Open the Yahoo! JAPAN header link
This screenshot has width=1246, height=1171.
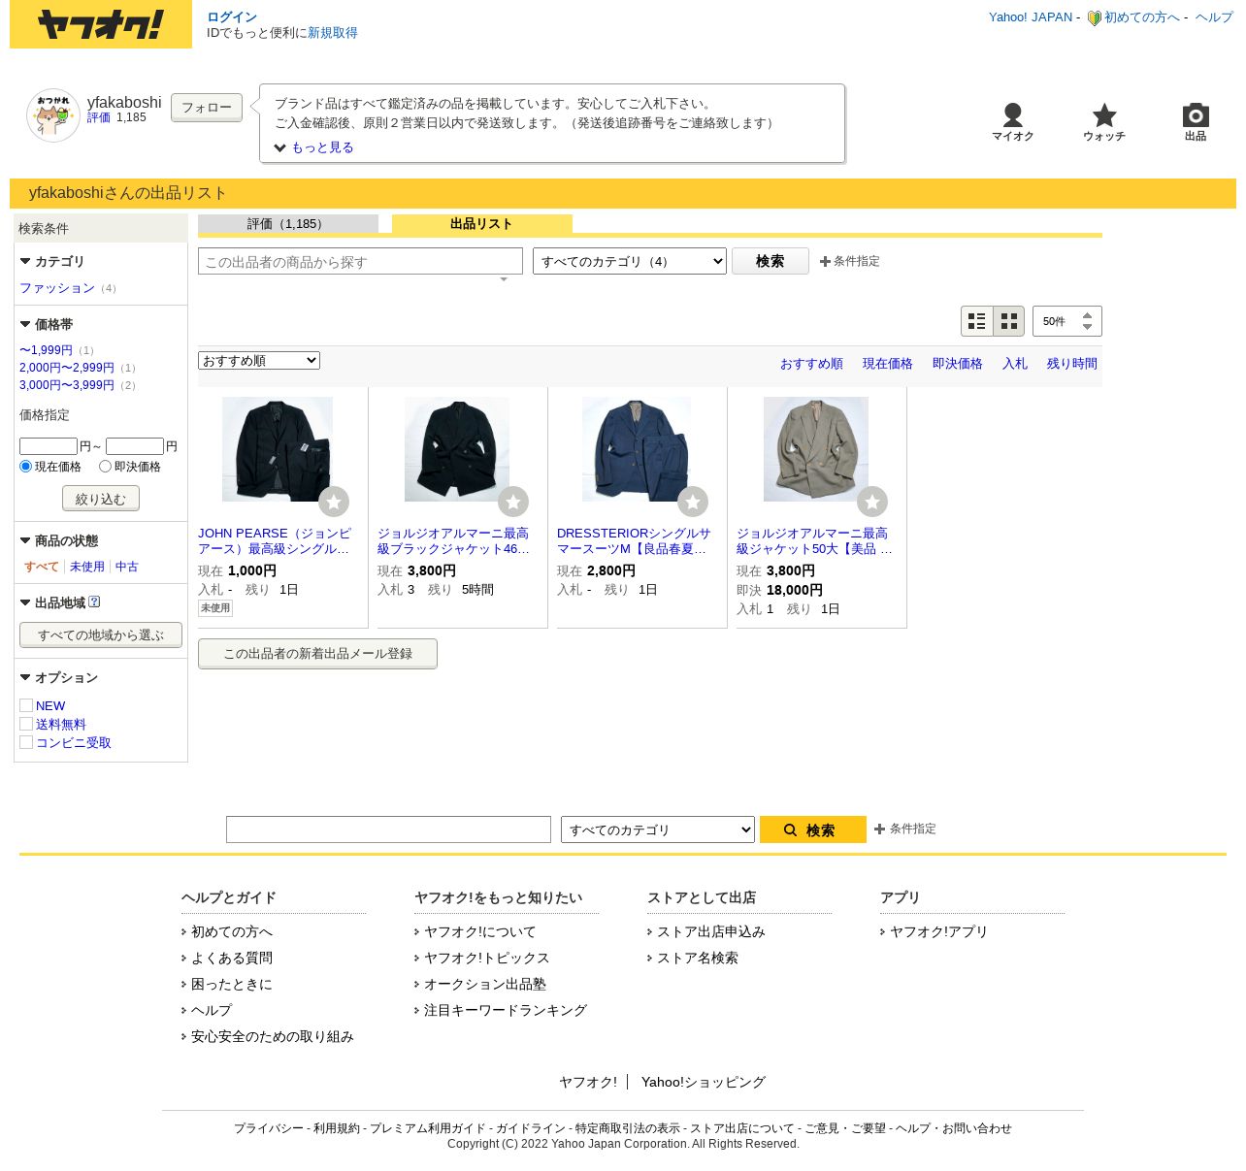pos(1031,17)
